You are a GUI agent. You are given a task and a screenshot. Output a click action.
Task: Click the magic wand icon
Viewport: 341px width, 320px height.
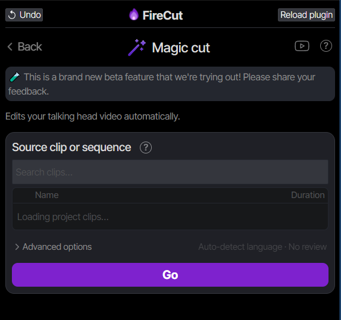click(137, 48)
